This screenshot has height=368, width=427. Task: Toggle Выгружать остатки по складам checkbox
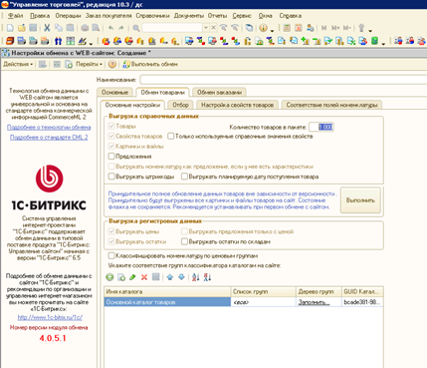(x=184, y=241)
